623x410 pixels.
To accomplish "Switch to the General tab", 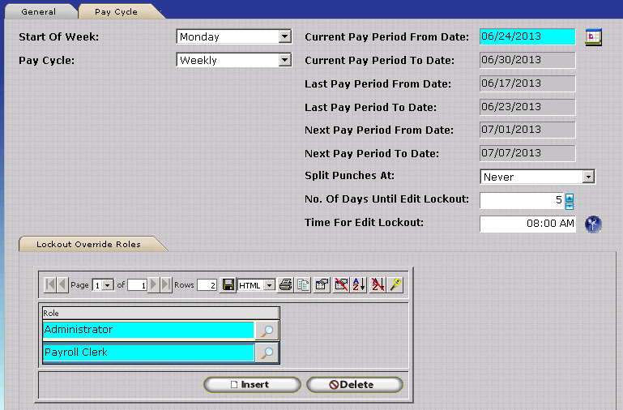I will pyautogui.click(x=39, y=12).
